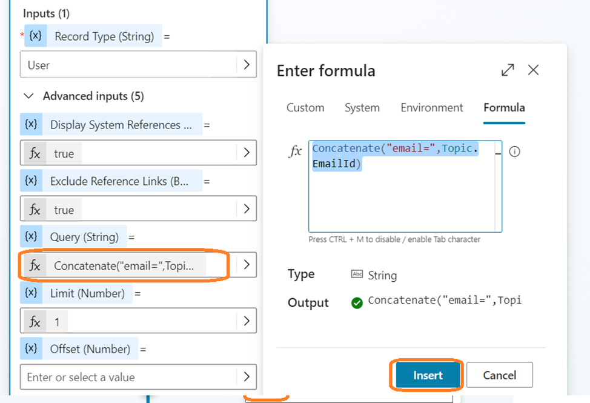
Task: Open value picker for Query field
Action: pyautogui.click(x=246, y=265)
